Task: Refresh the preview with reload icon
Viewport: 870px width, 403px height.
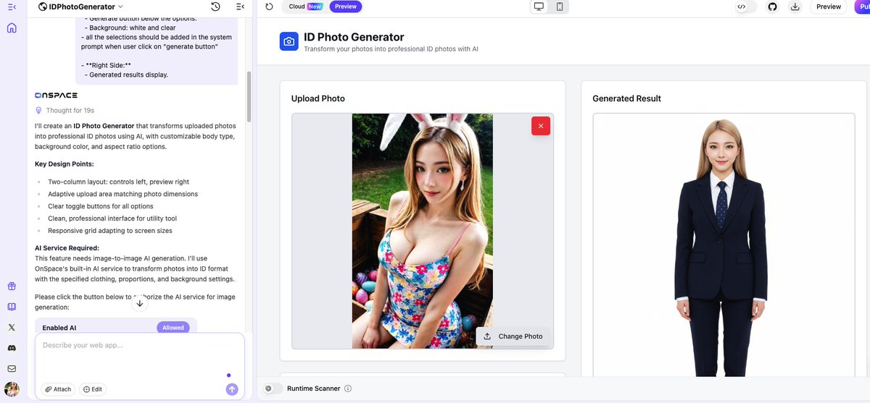Action: tap(269, 7)
